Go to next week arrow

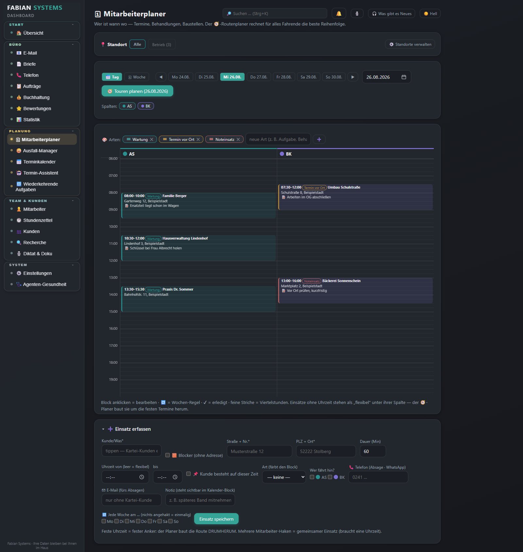pos(352,77)
